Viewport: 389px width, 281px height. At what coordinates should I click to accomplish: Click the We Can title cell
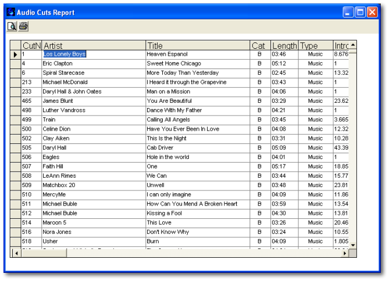tap(198, 176)
